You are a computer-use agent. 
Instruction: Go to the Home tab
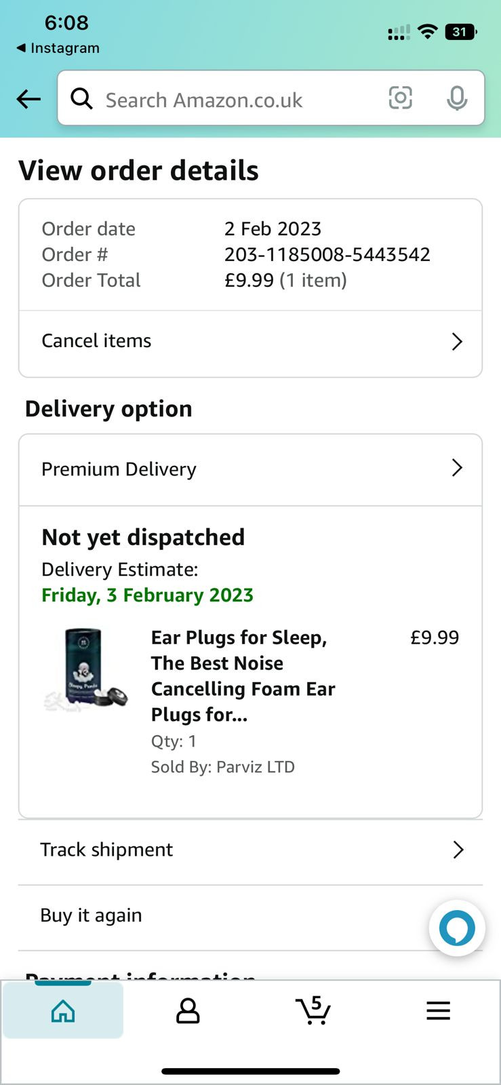coord(63,1010)
